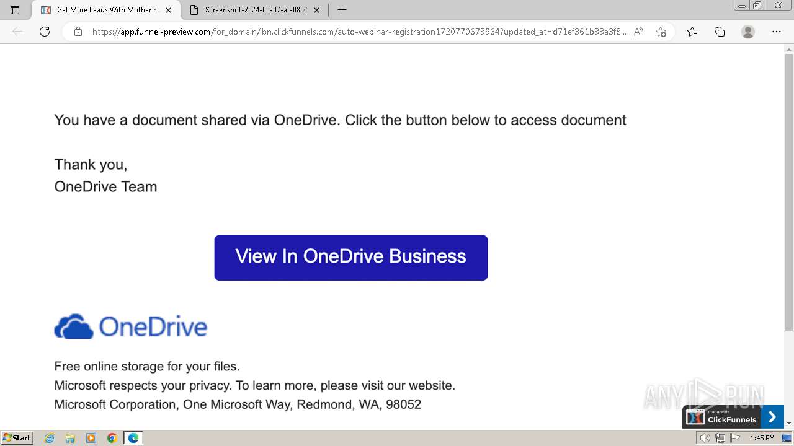The width and height of the screenshot is (794, 446).
Task: Click the clock showing 1:45 PM
Action: (762, 438)
